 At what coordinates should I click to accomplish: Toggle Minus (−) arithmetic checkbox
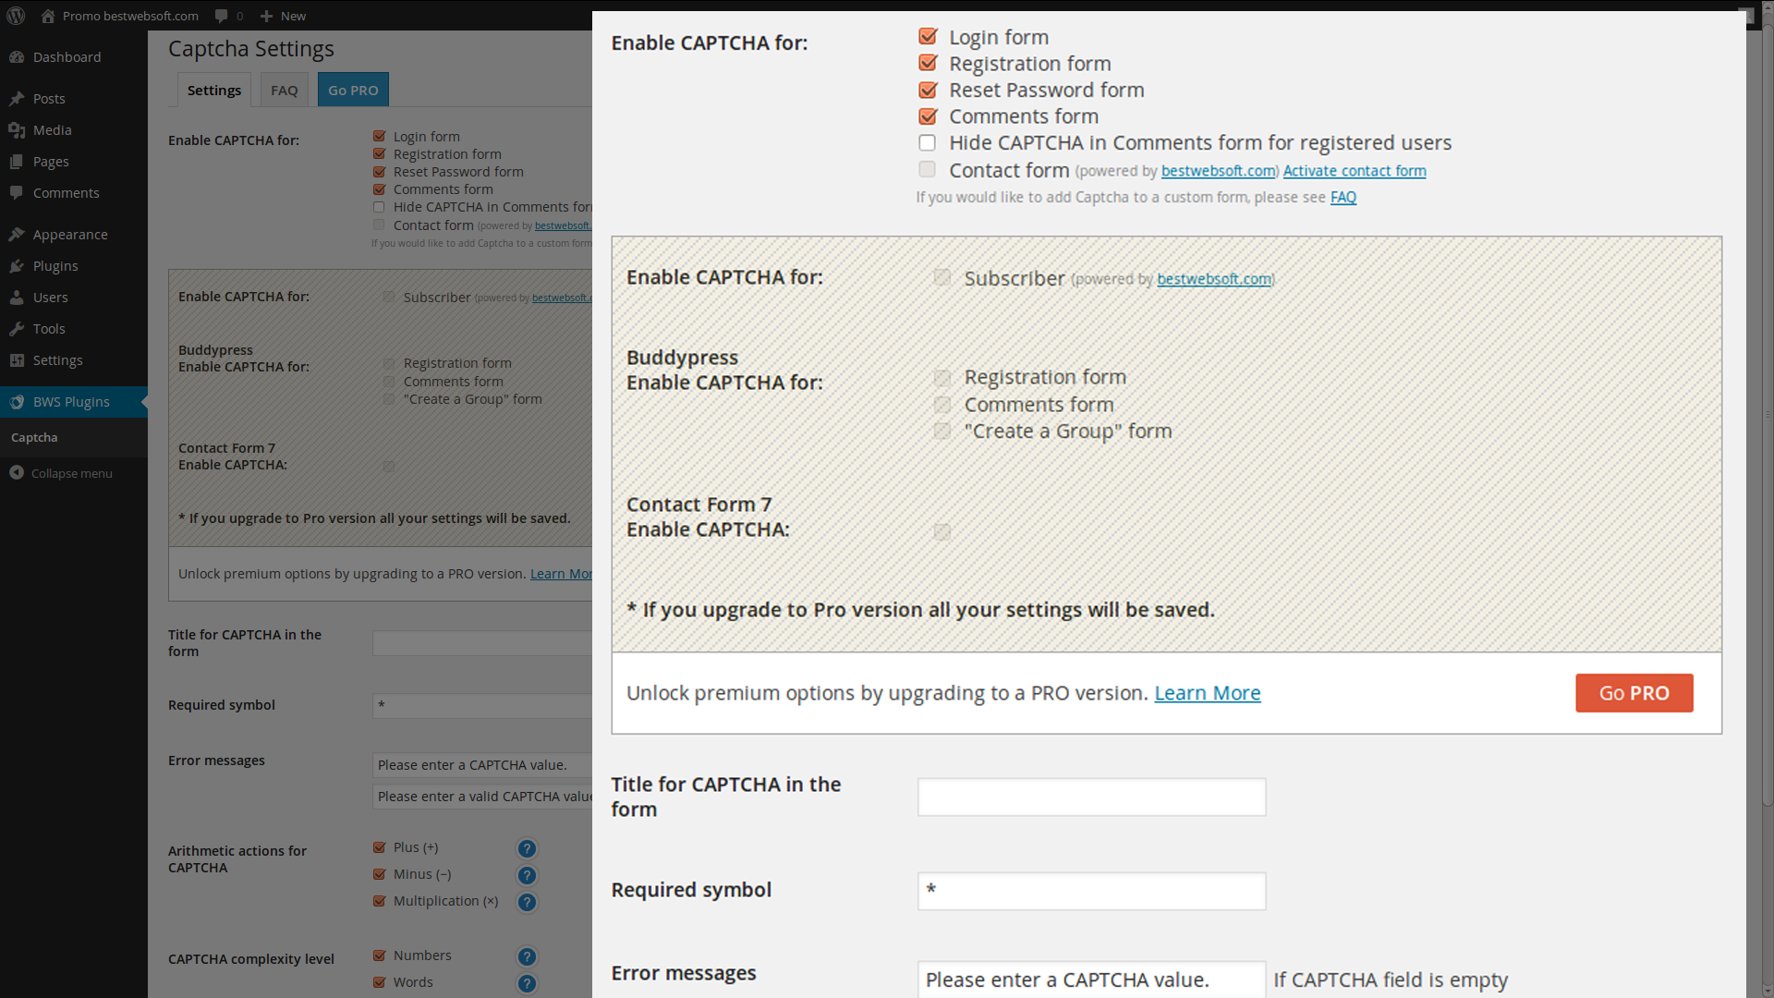379,874
